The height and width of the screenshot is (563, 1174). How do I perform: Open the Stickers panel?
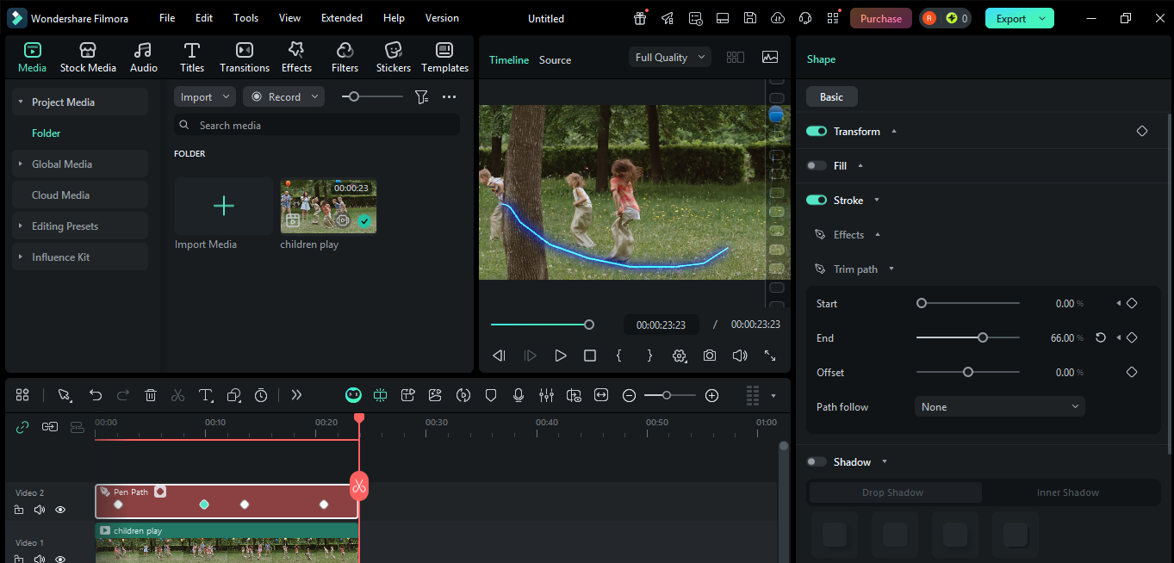[x=393, y=57]
